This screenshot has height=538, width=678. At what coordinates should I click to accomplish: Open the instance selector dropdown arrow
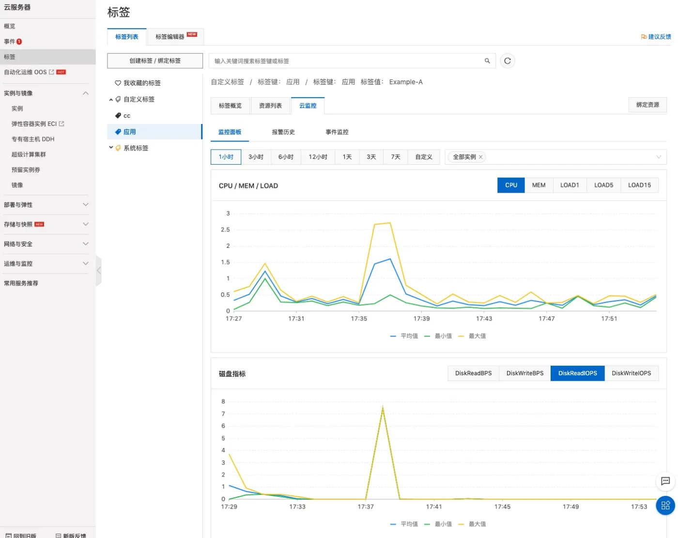click(x=659, y=157)
